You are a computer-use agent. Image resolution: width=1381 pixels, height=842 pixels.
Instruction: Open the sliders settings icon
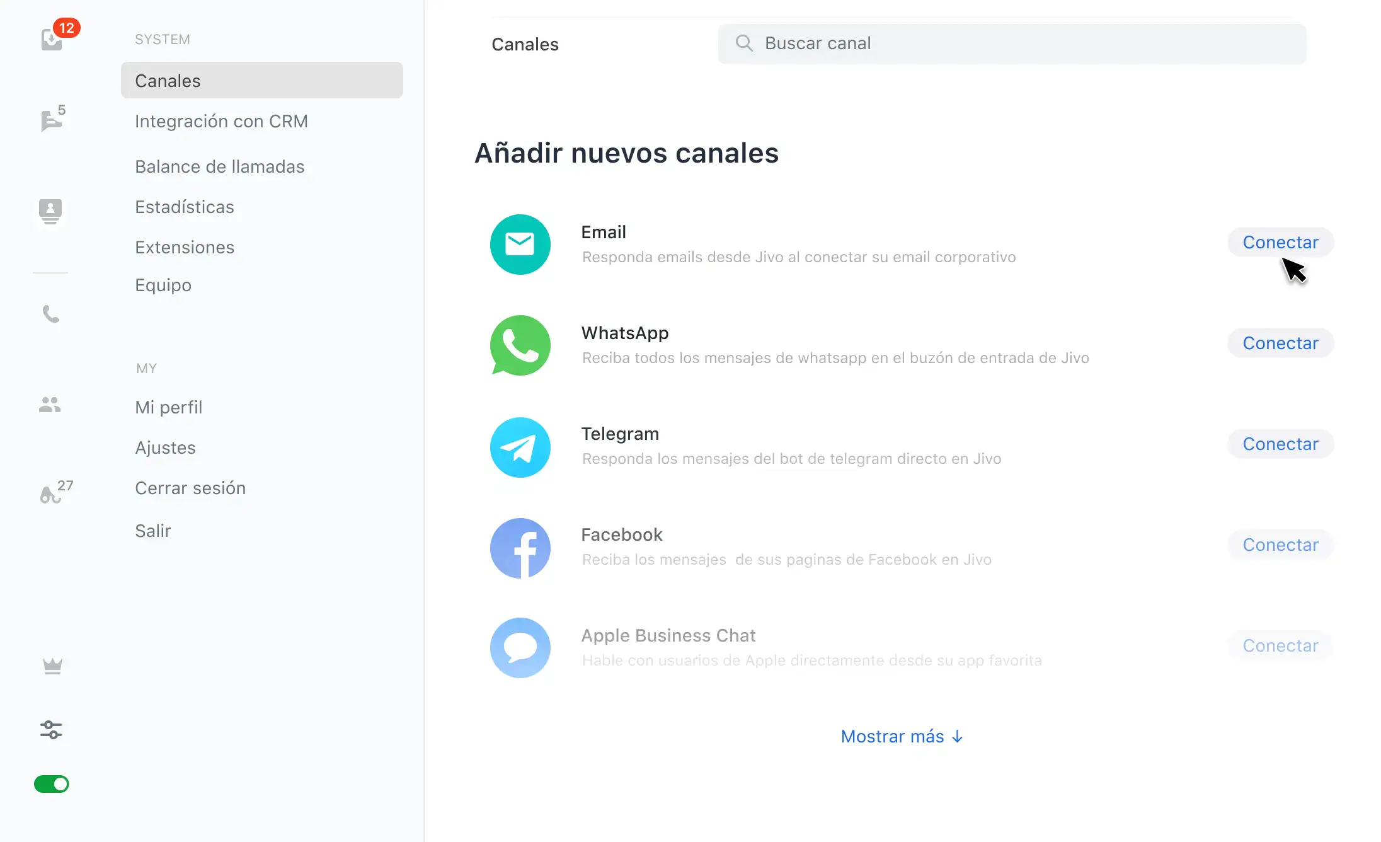click(51, 730)
